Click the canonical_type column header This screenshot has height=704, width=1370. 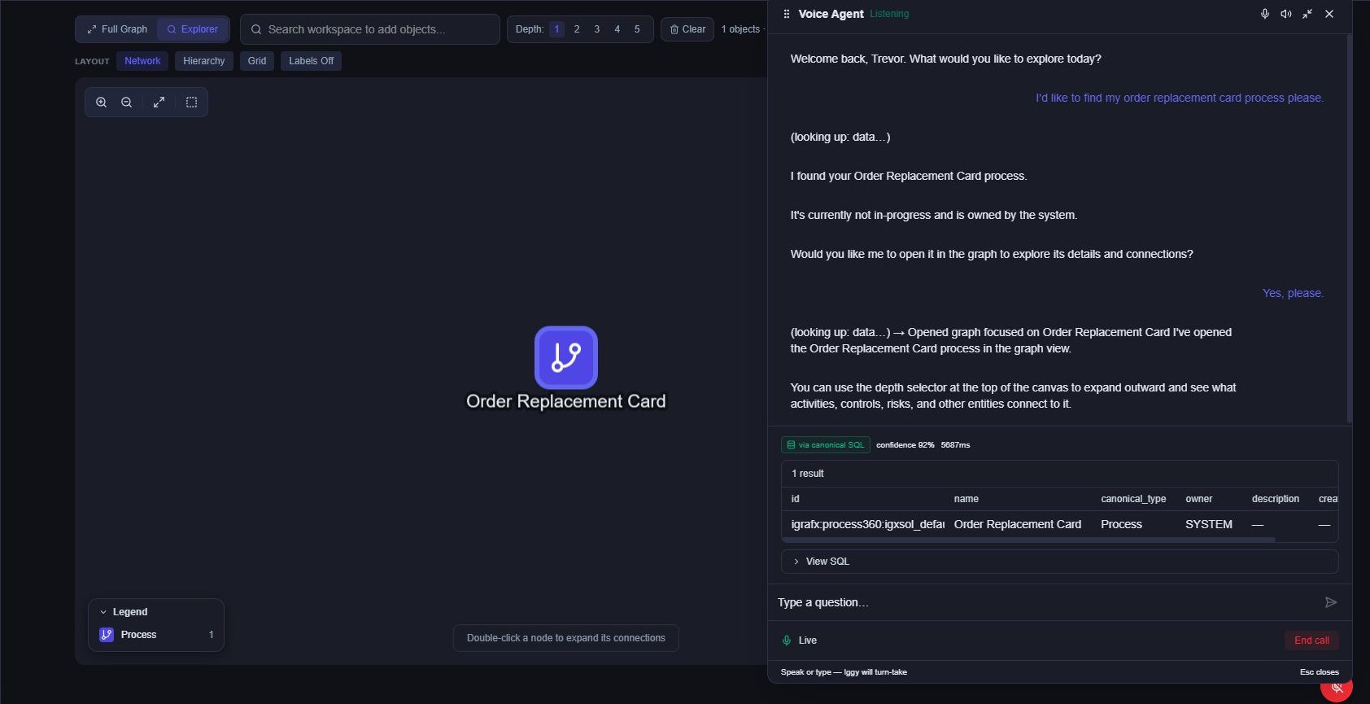[x=1133, y=499]
